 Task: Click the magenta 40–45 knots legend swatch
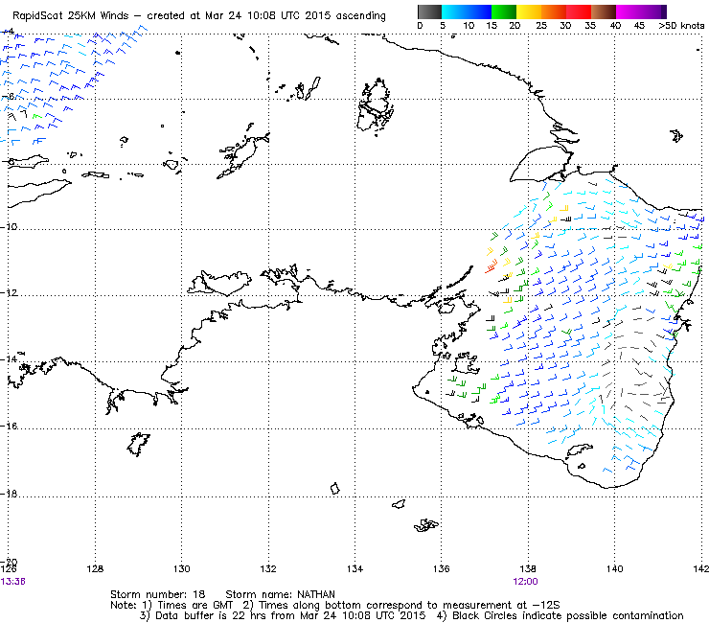point(629,12)
